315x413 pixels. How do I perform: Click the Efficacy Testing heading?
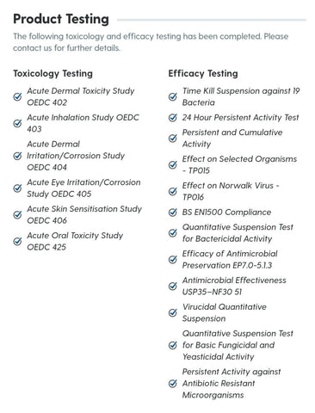(x=203, y=73)
